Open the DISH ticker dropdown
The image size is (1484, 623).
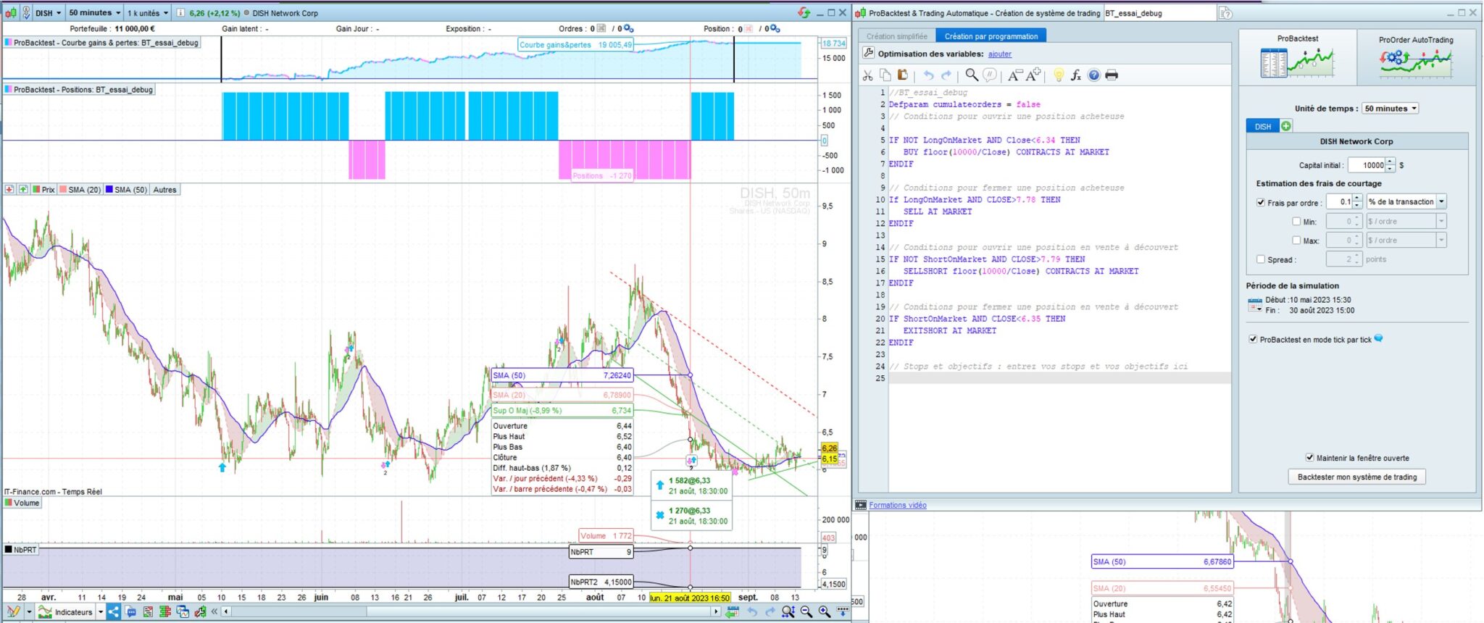pyautogui.click(x=47, y=13)
